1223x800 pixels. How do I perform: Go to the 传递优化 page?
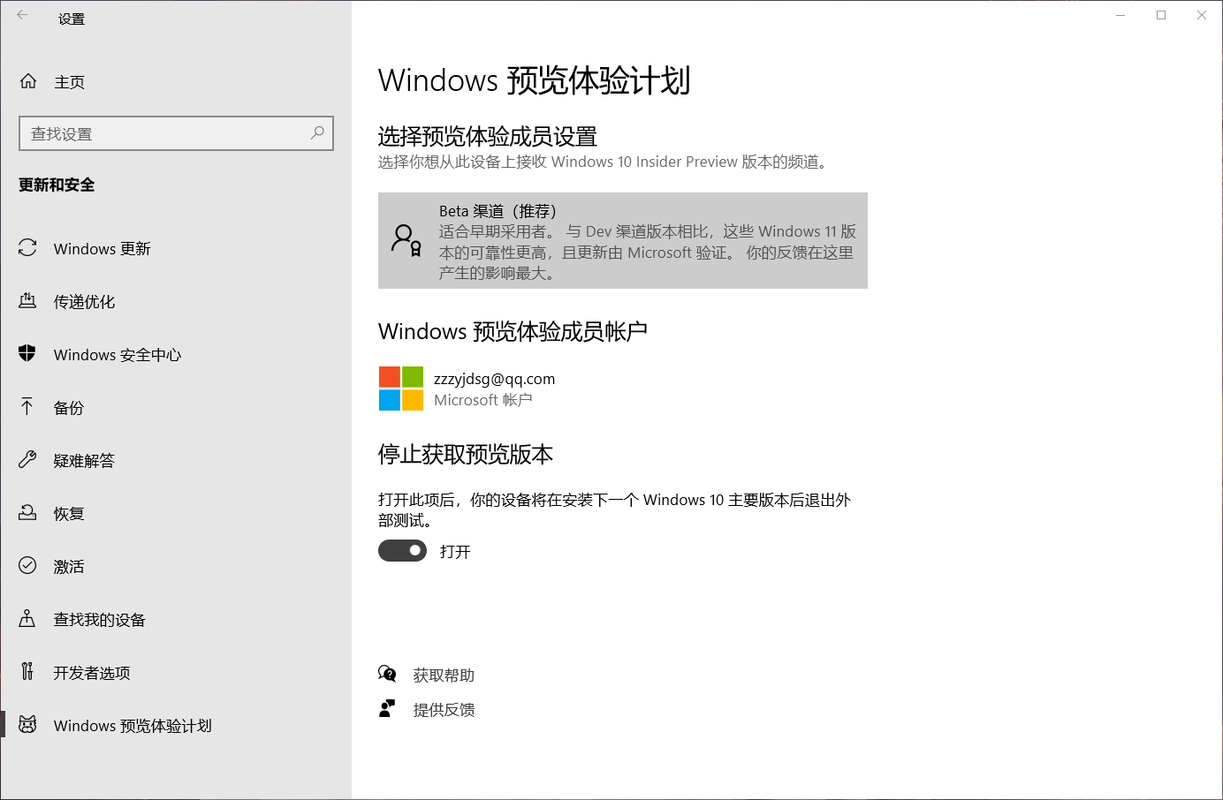click(x=176, y=301)
